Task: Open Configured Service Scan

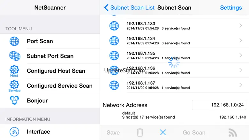Action: 50,86
